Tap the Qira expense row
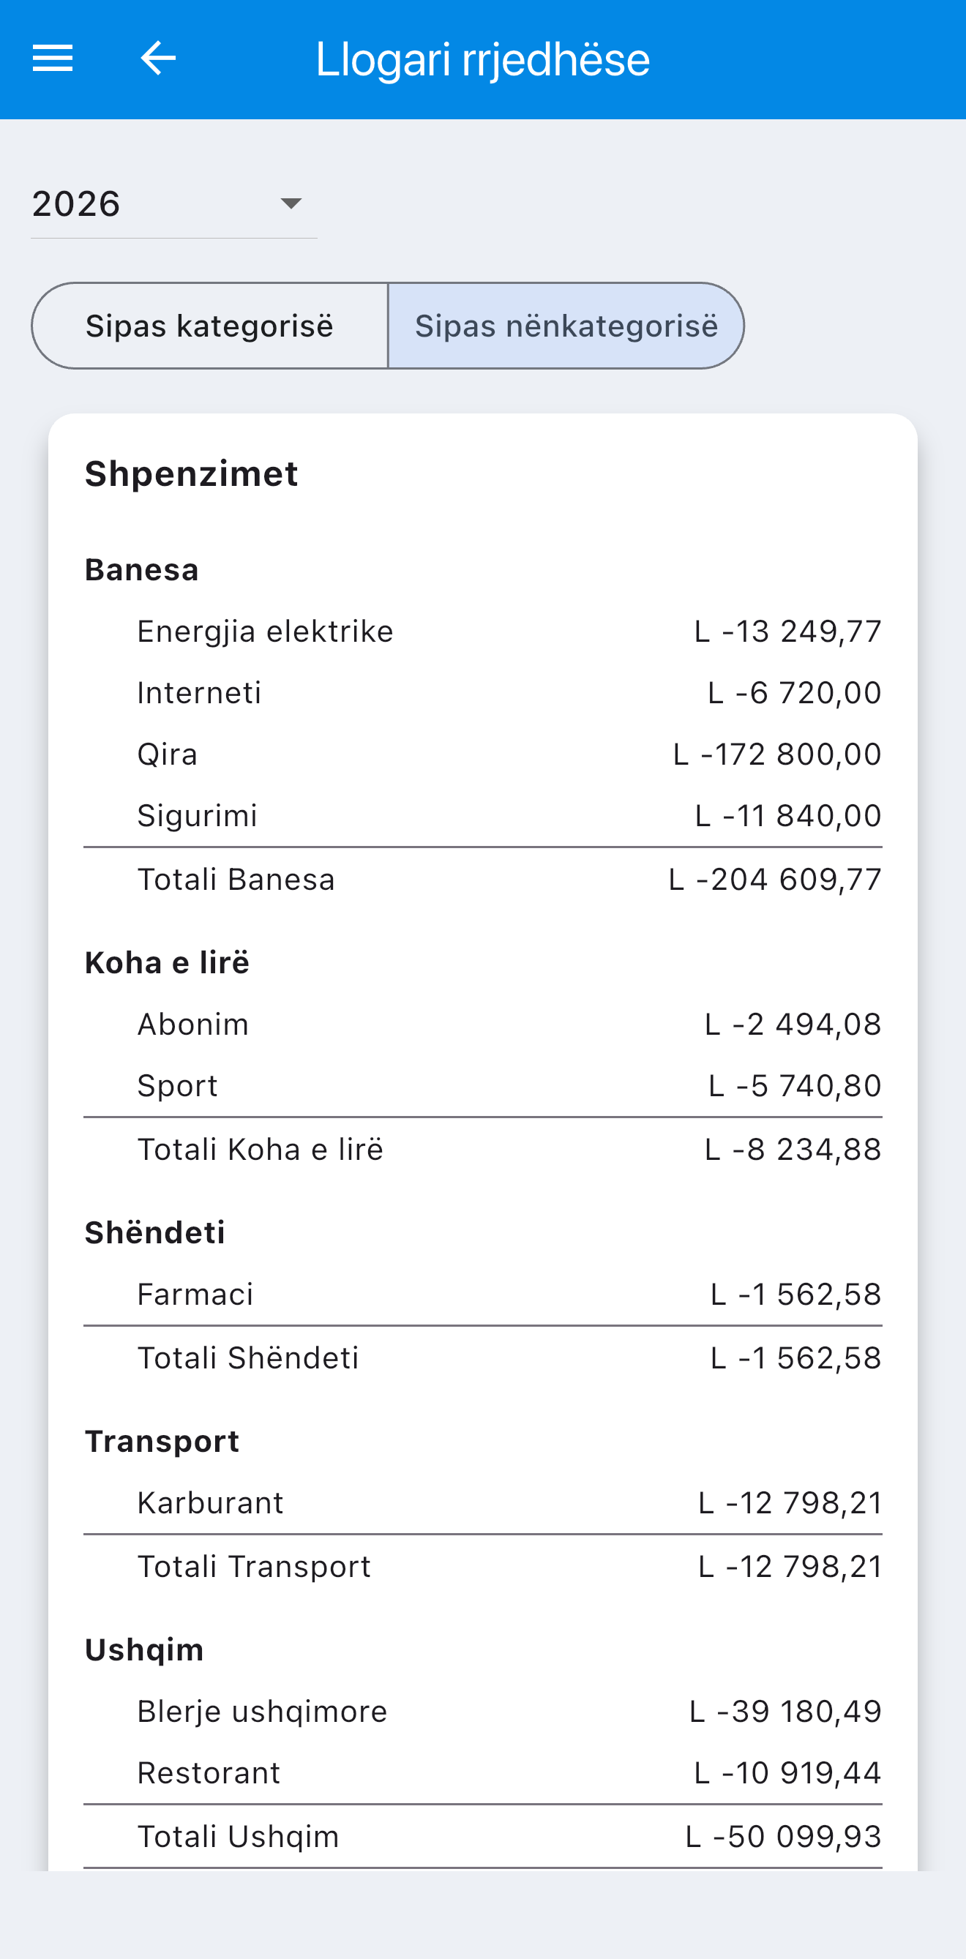The width and height of the screenshot is (966, 1959). pos(483,754)
